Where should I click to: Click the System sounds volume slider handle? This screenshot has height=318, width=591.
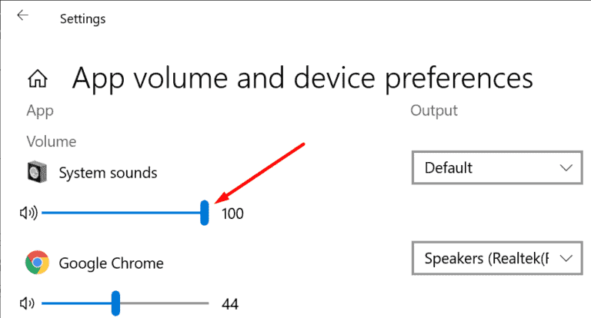click(x=204, y=213)
